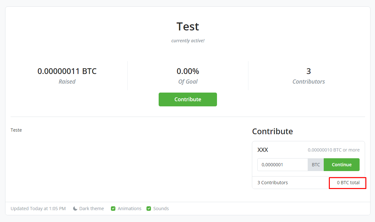Click the Teste description text
Viewport: 375px width, 222px height.
16,130
